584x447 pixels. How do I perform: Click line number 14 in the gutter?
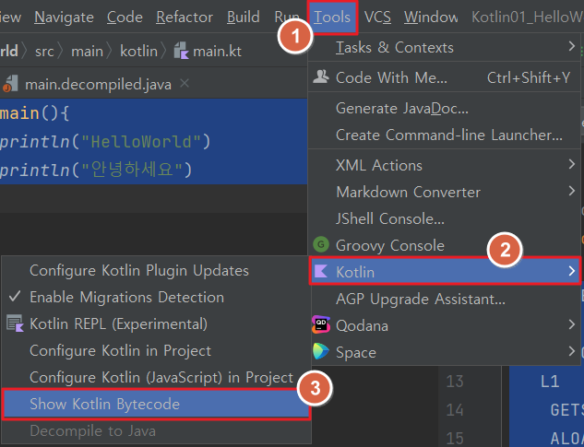coord(455,410)
